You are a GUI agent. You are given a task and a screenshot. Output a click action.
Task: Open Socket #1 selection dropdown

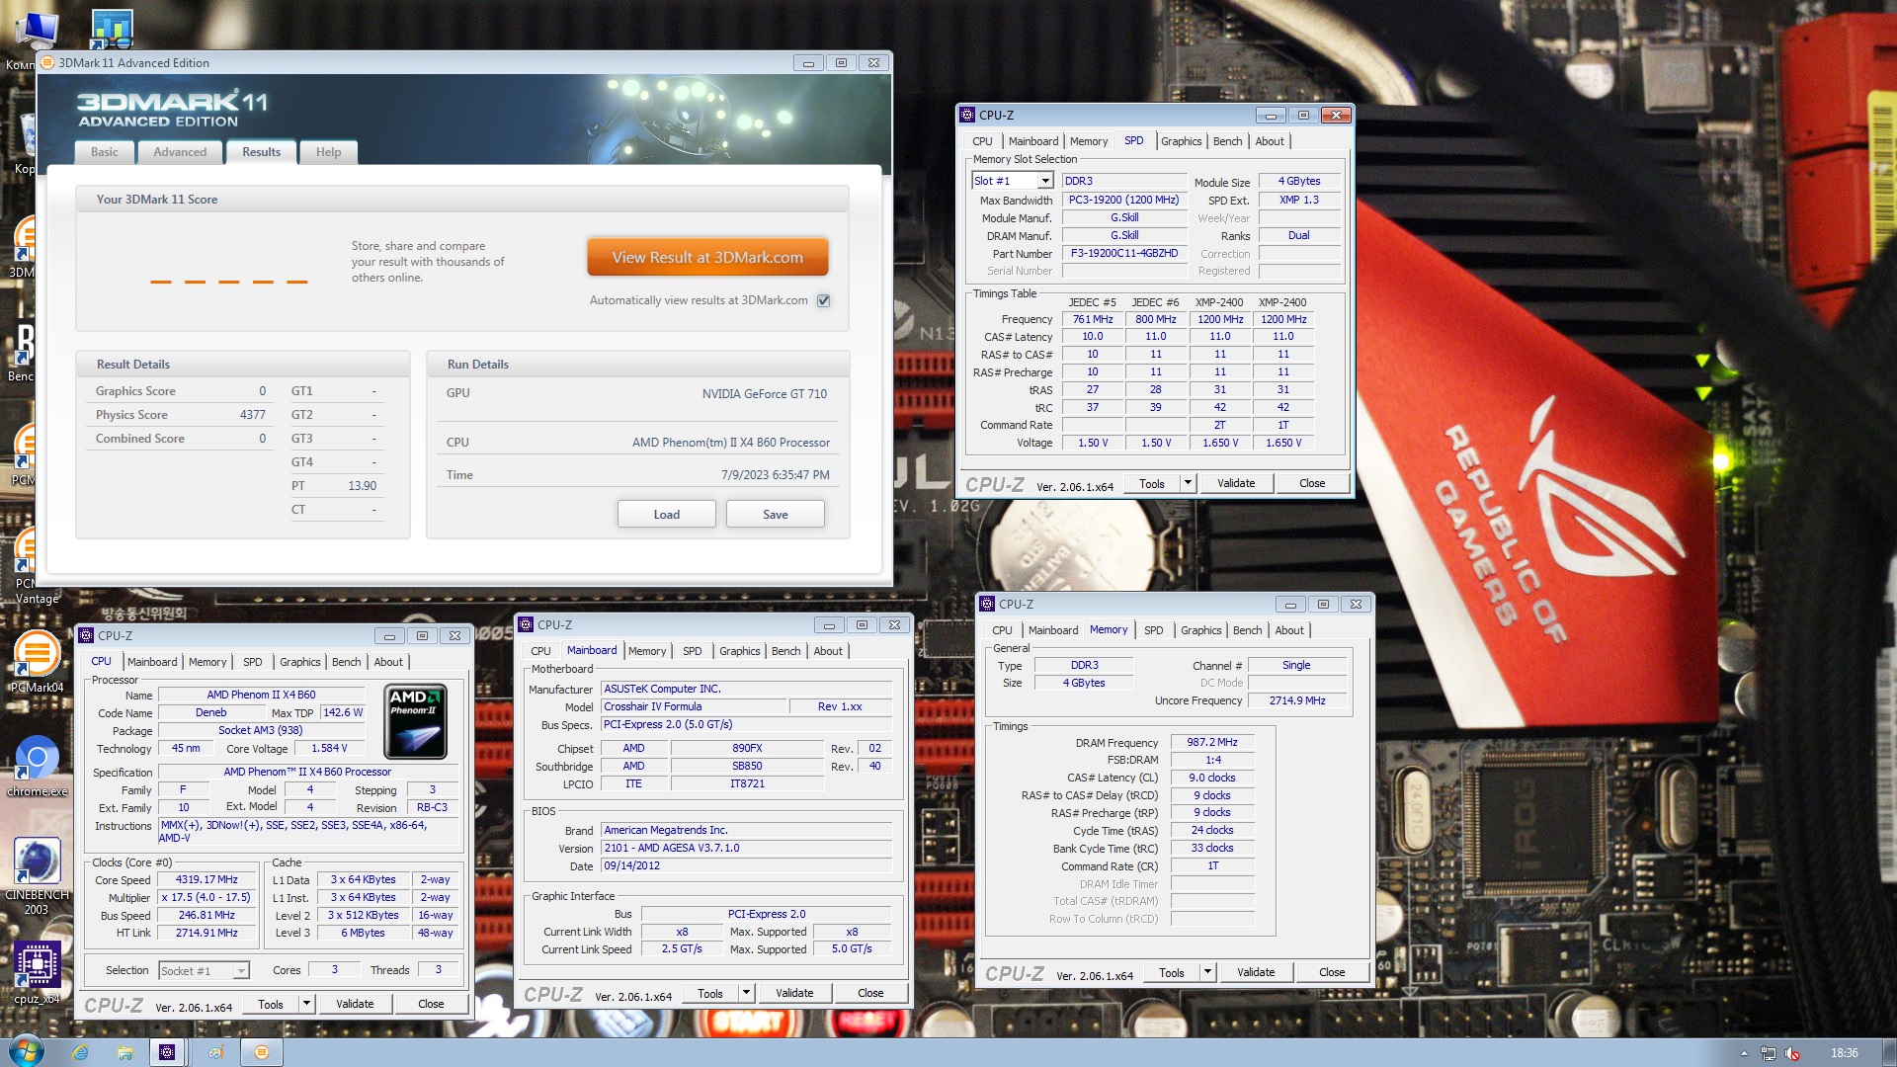click(240, 971)
